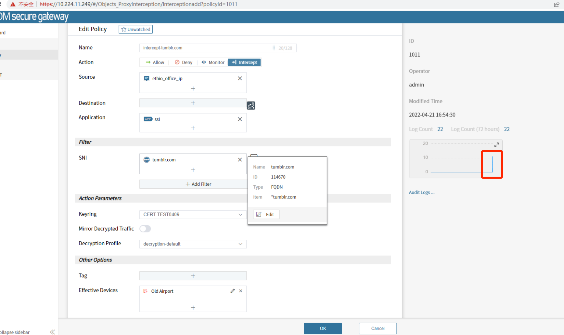Screen dimensions: 564x335
Task: Remove tumblr.com from SNI filter
Action: tap(240, 160)
